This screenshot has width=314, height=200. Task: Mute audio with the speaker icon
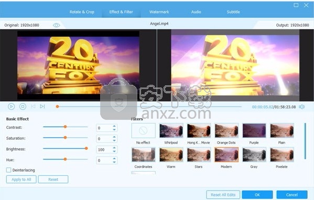click(301, 107)
